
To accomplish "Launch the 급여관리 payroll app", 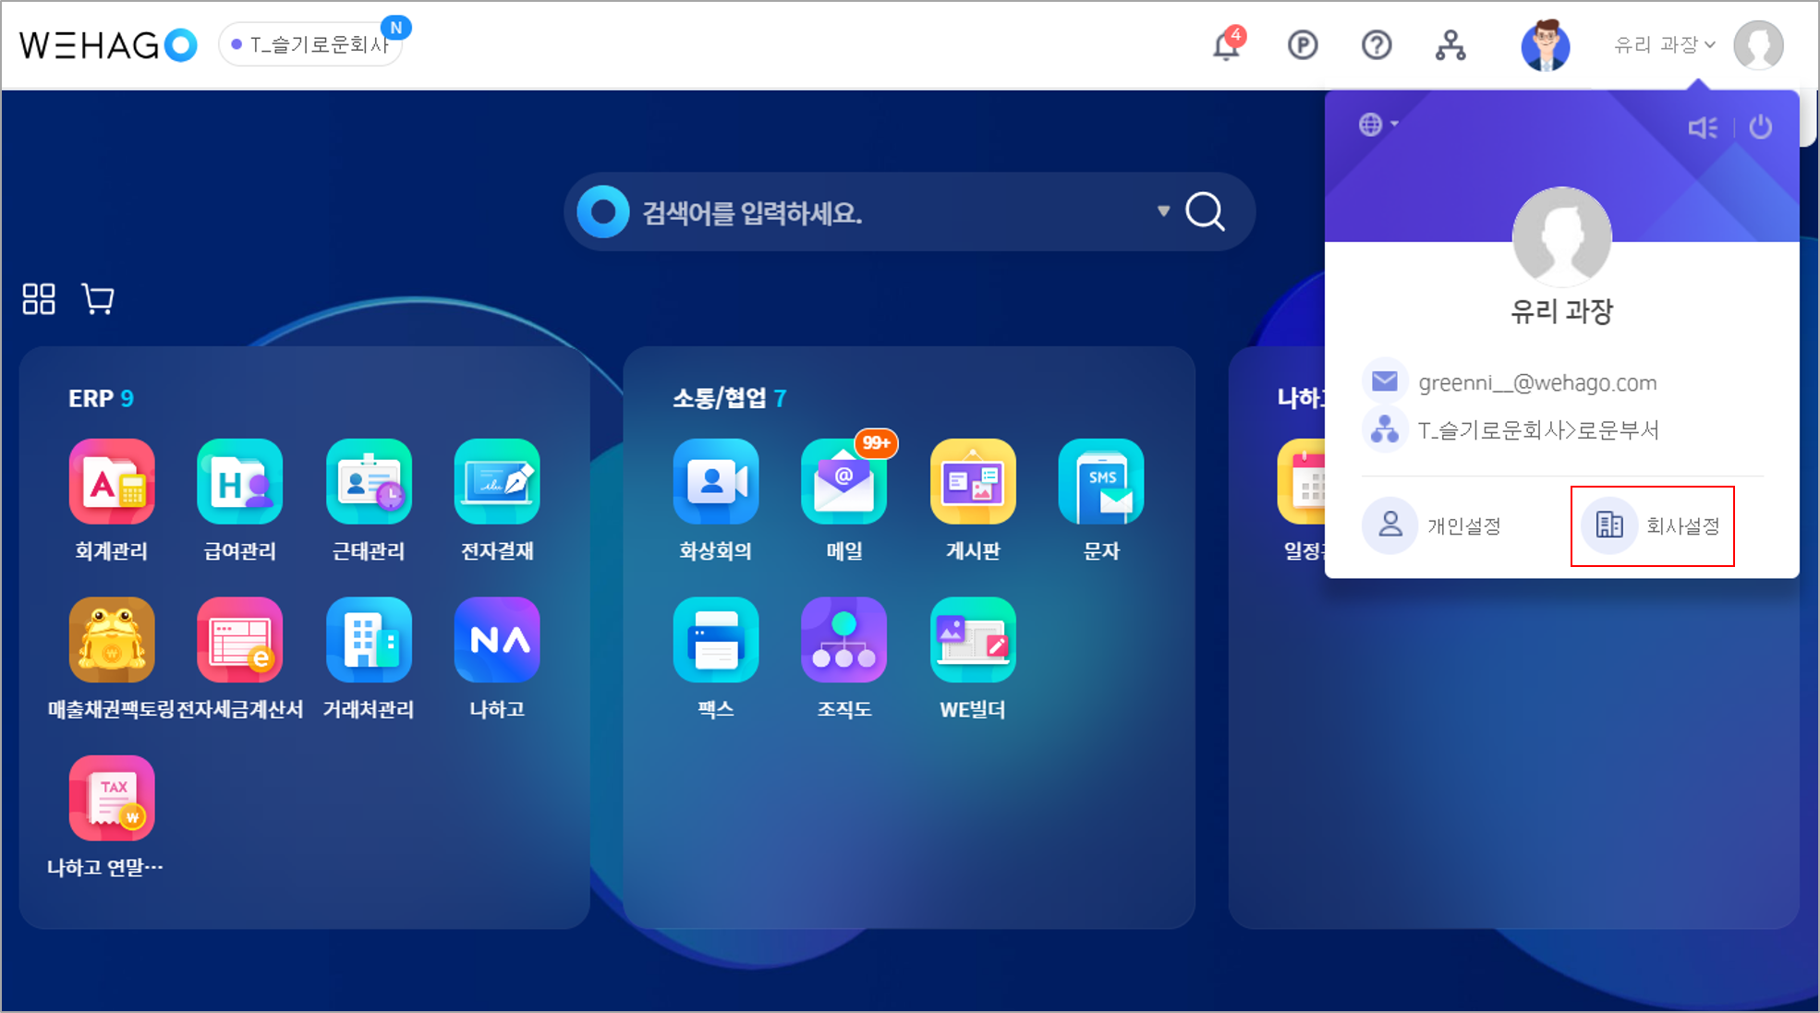I will click(240, 482).
